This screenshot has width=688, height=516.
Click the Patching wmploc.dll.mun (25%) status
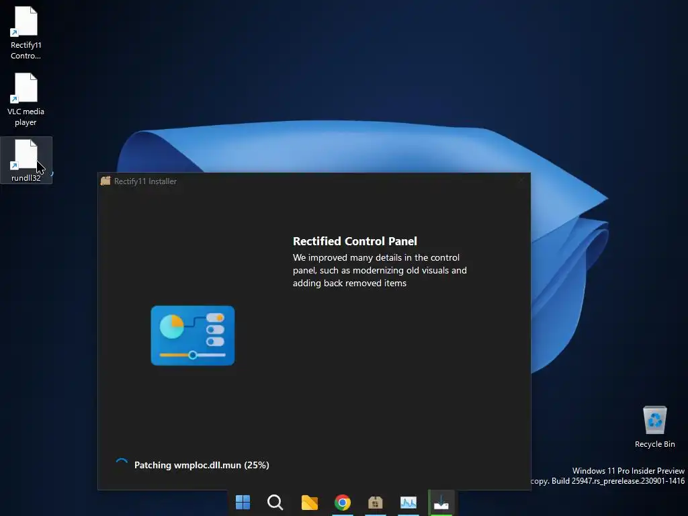[x=202, y=465]
